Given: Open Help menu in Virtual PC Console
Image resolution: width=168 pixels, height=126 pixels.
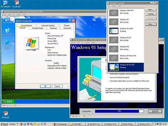Looking at the screenshot, I should point(119,6).
